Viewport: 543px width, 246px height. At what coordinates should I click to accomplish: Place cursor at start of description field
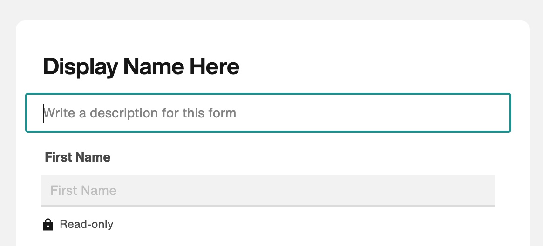click(x=43, y=113)
